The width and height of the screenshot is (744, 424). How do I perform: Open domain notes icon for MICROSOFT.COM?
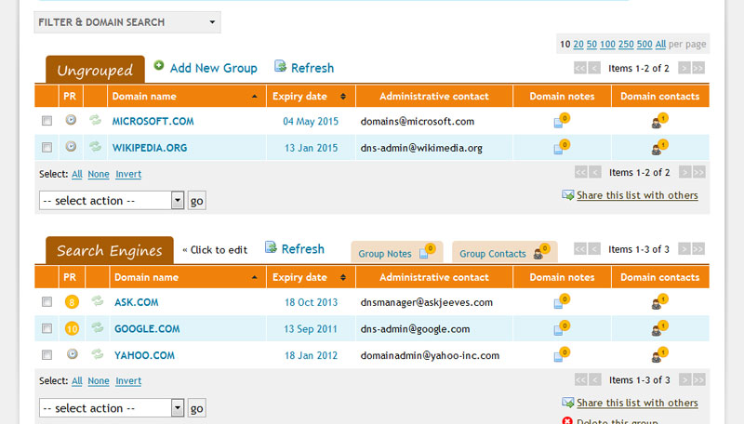(x=561, y=121)
